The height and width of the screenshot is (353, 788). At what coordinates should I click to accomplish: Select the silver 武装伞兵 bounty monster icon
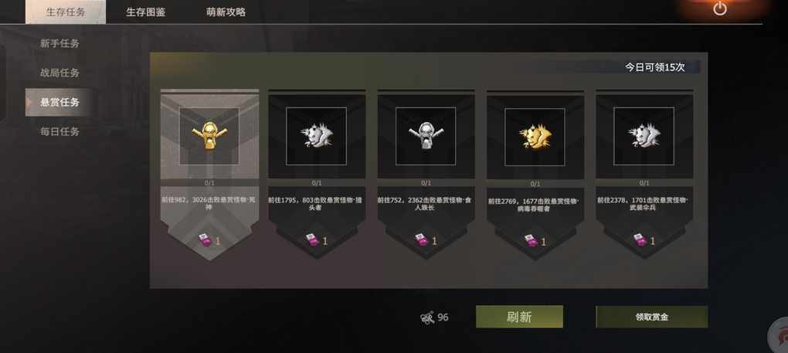click(644, 136)
